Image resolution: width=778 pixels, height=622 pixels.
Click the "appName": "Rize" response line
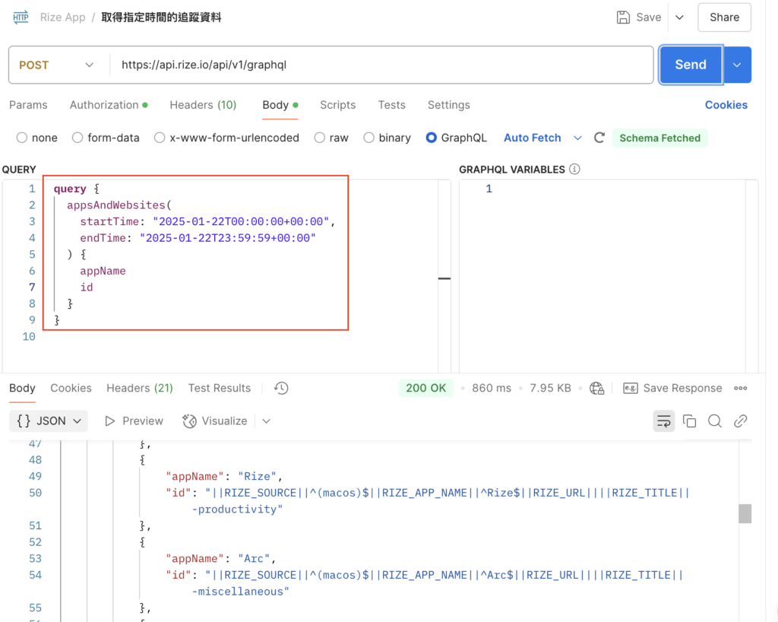pos(224,476)
